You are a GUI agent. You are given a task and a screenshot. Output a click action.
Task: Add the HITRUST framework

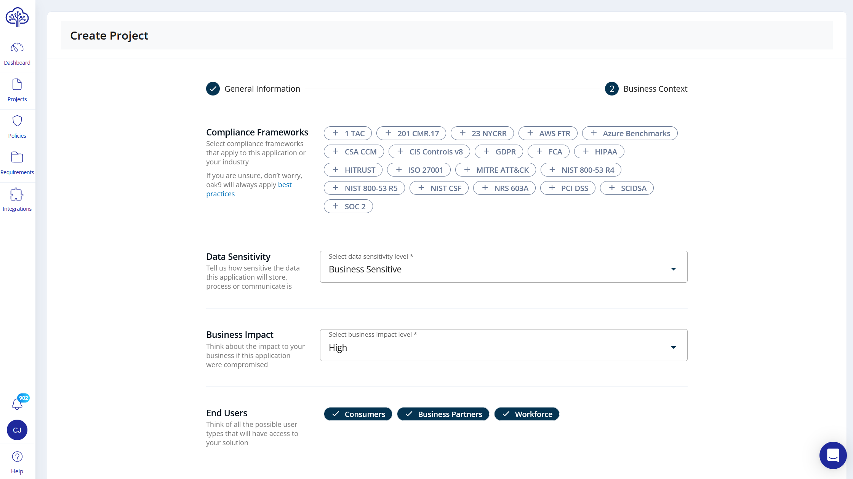(x=353, y=170)
